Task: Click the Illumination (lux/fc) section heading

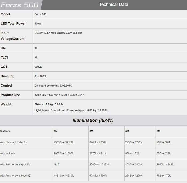Action: (x=93, y=120)
